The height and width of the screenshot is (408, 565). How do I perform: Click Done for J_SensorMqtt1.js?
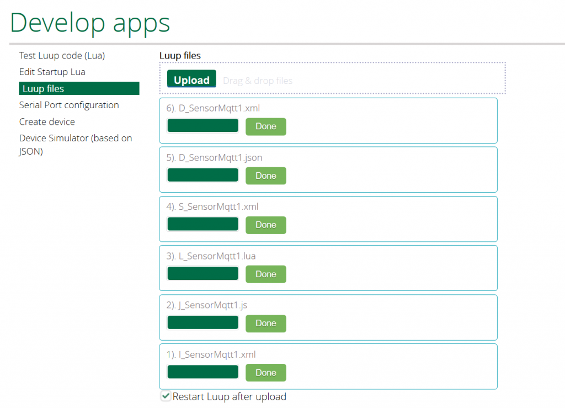point(266,324)
